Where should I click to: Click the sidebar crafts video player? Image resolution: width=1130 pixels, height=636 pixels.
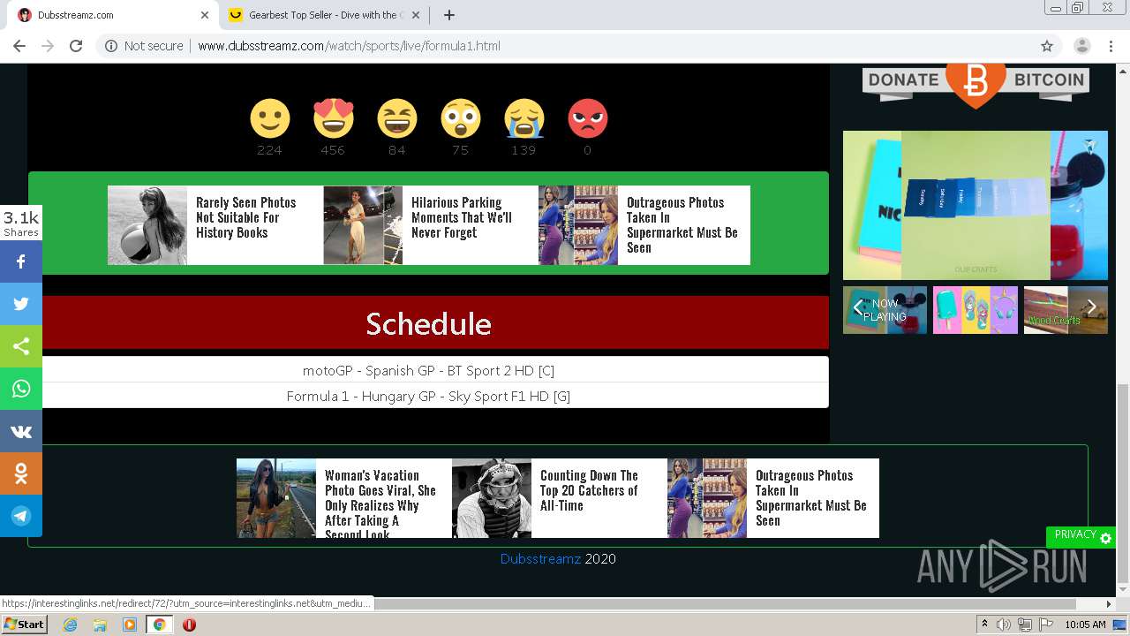(x=976, y=205)
